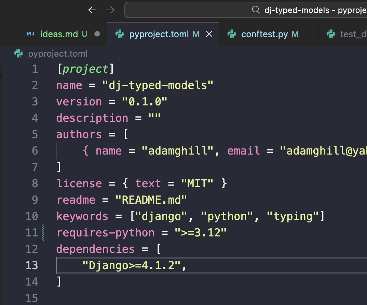The image size is (367, 305).
Task: Click the Python file icon in the breadcrumb
Action: coord(18,54)
